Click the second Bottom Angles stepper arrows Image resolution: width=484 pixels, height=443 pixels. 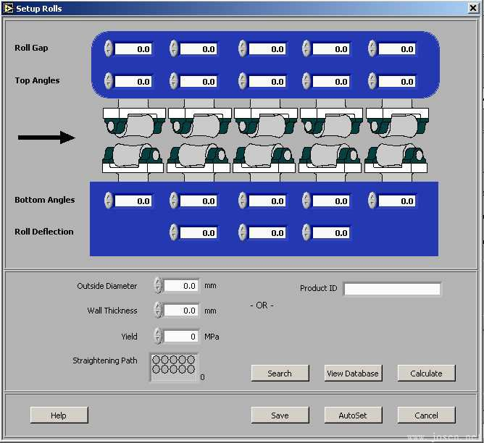pyautogui.click(x=174, y=201)
